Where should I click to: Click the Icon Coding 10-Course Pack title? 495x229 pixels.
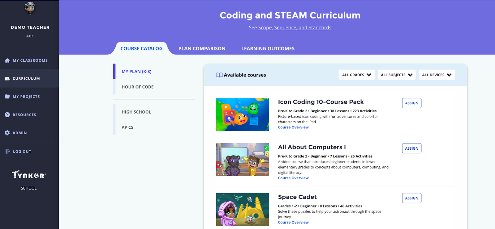[x=321, y=102]
